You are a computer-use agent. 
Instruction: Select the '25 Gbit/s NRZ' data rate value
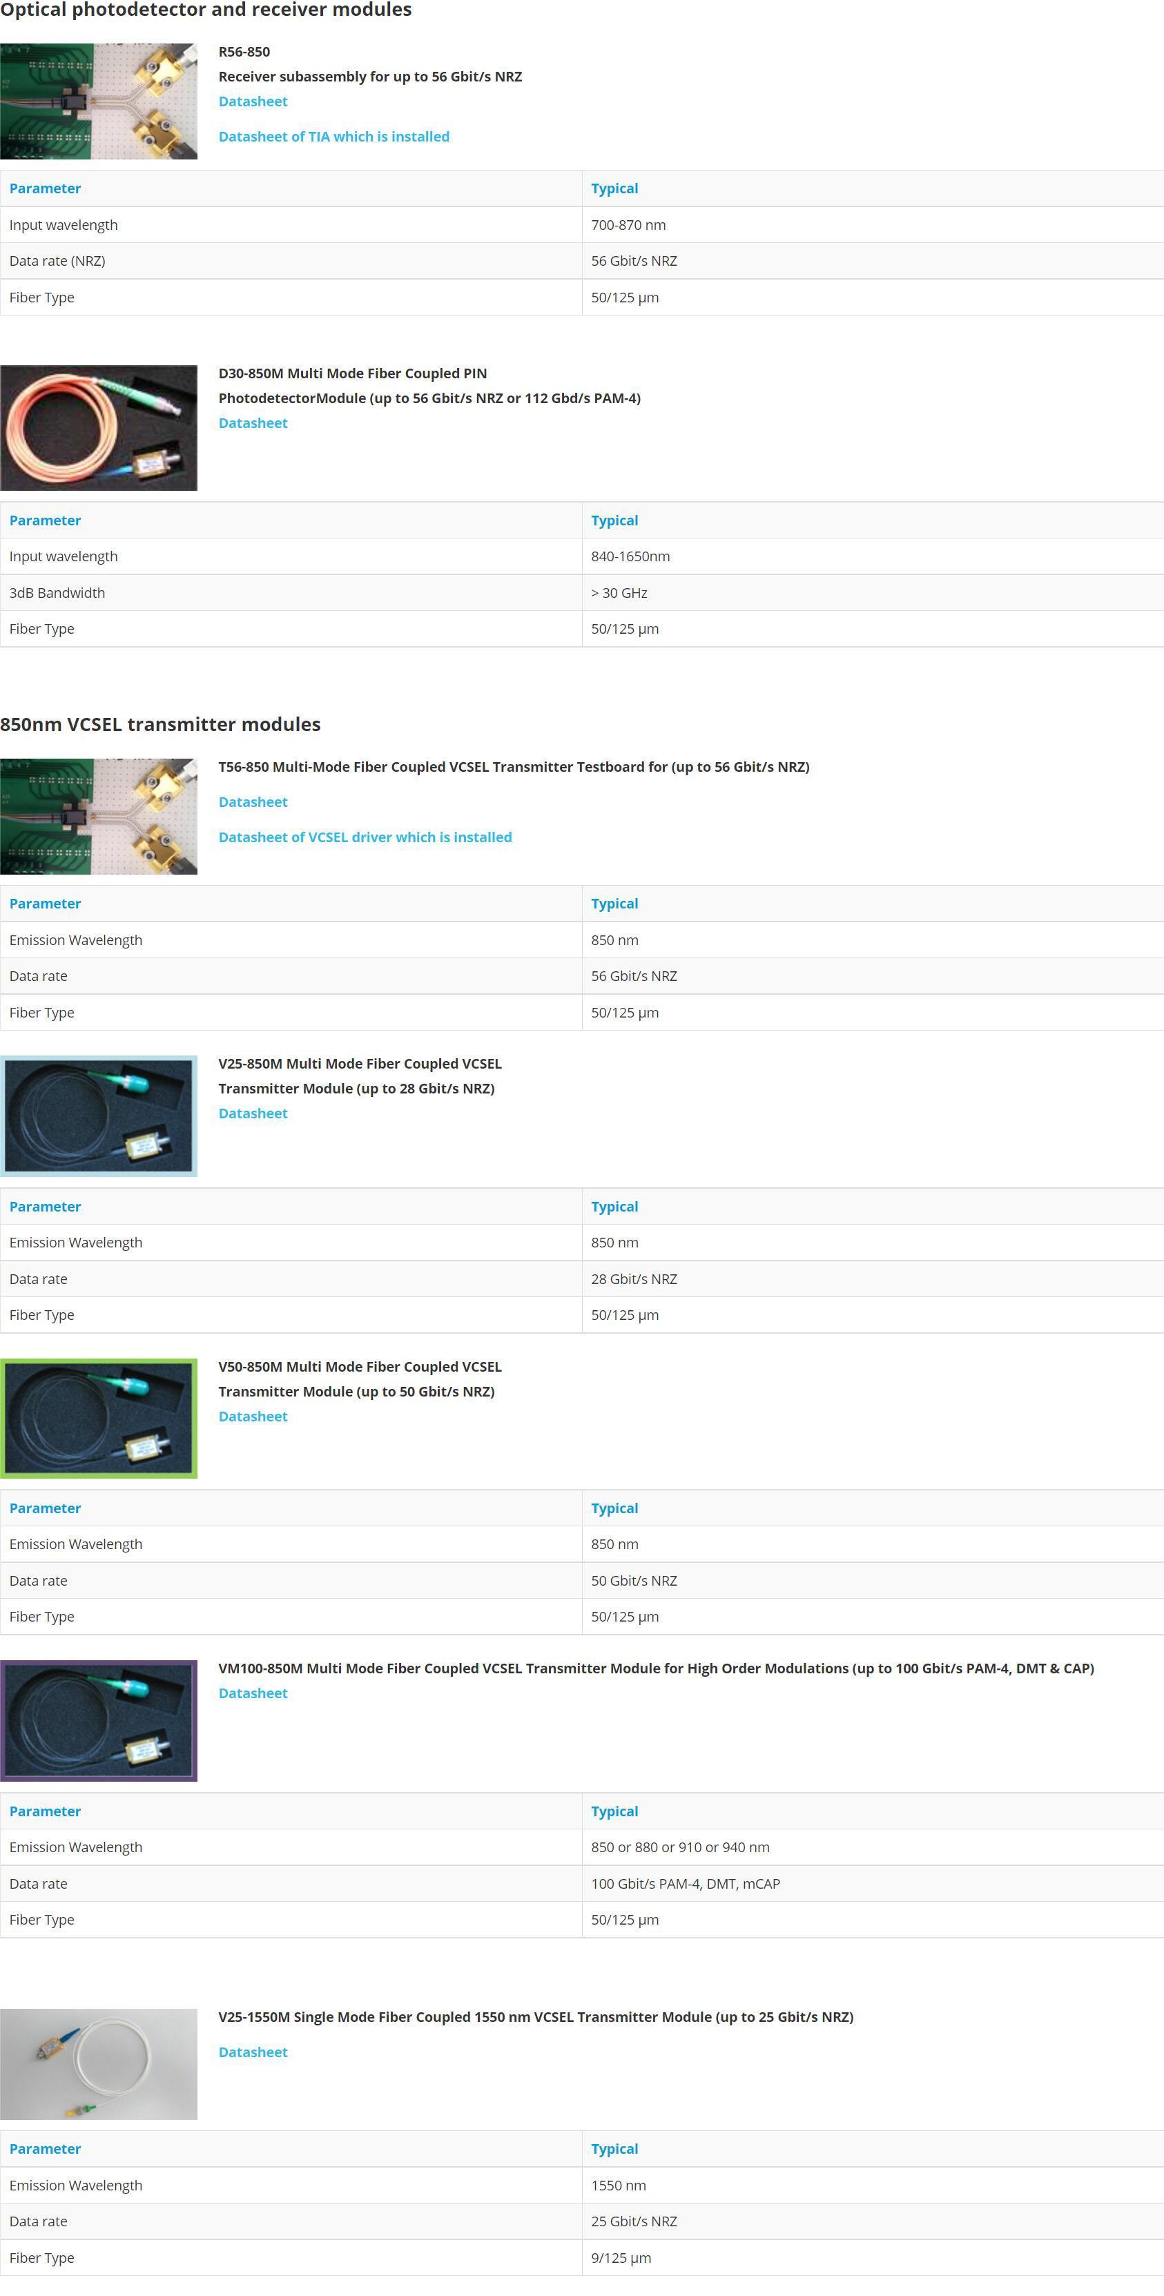coord(634,2221)
